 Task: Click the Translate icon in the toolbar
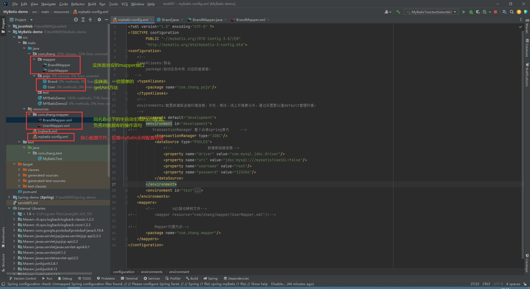504,12
